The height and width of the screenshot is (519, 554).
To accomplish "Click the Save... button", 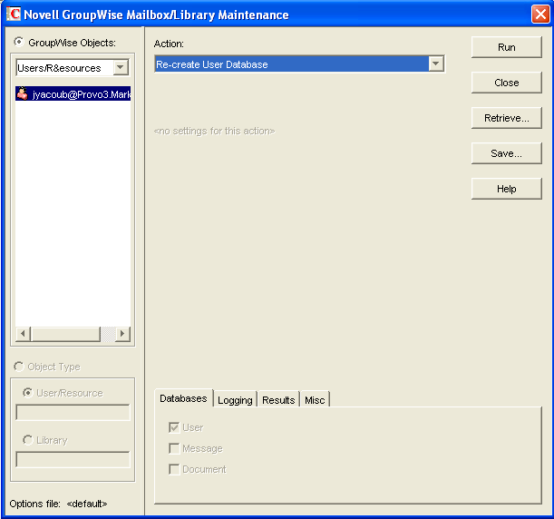I will click(506, 153).
